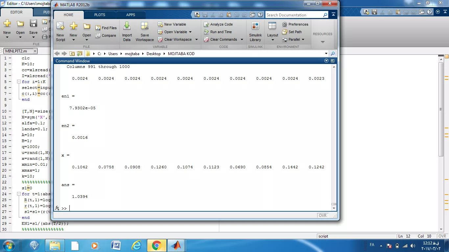This screenshot has height=252, width=449.
Task: Click the Search Documentation field
Action: point(294,15)
